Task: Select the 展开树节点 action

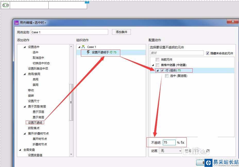Action: click(40, 139)
